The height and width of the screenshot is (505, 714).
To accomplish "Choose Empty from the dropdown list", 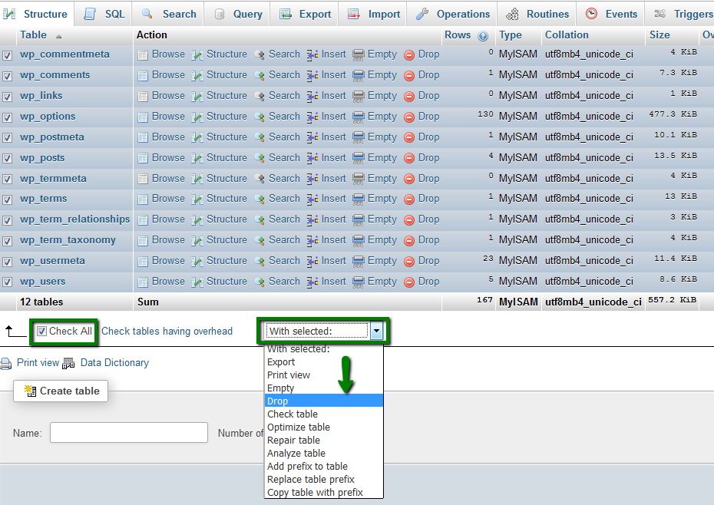I will 324,388.
